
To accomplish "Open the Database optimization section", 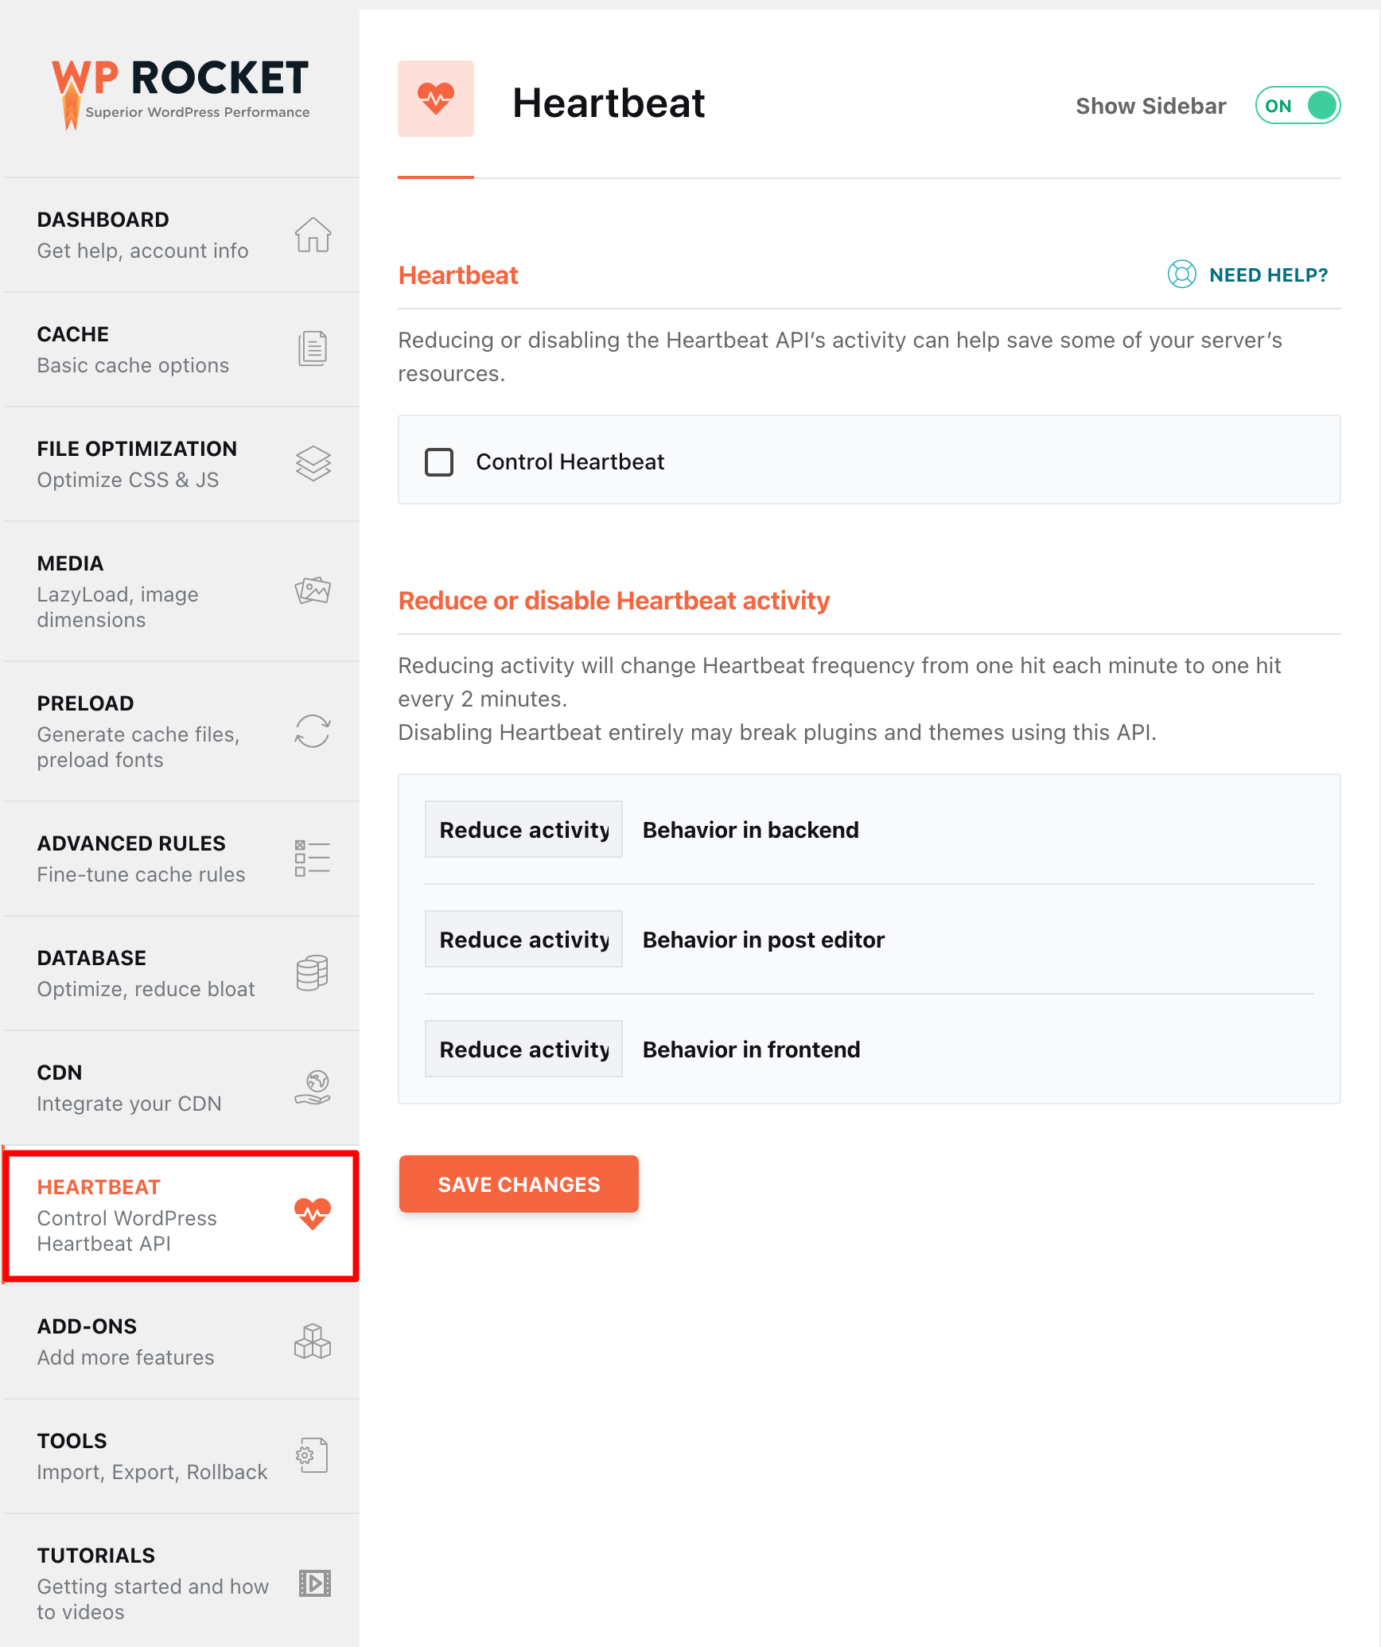I will pyautogui.click(x=181, y=973).
